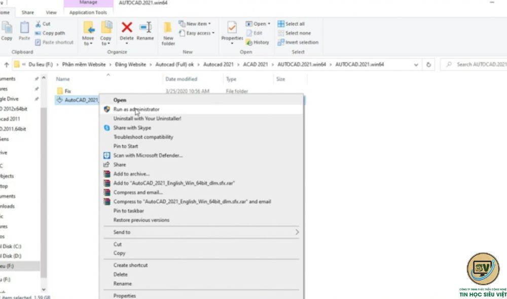
Task: Click the Share context menu entry
Action: coord(202,165)
